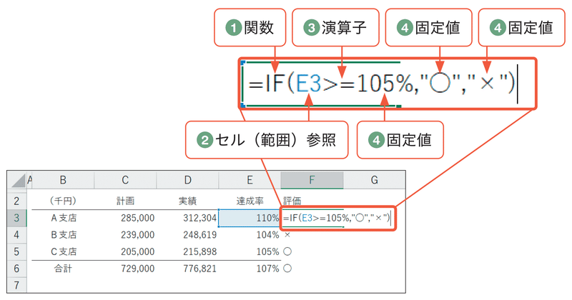Click the 実績 header cell
Screen dimensions: 572x300
click(187, 201)
